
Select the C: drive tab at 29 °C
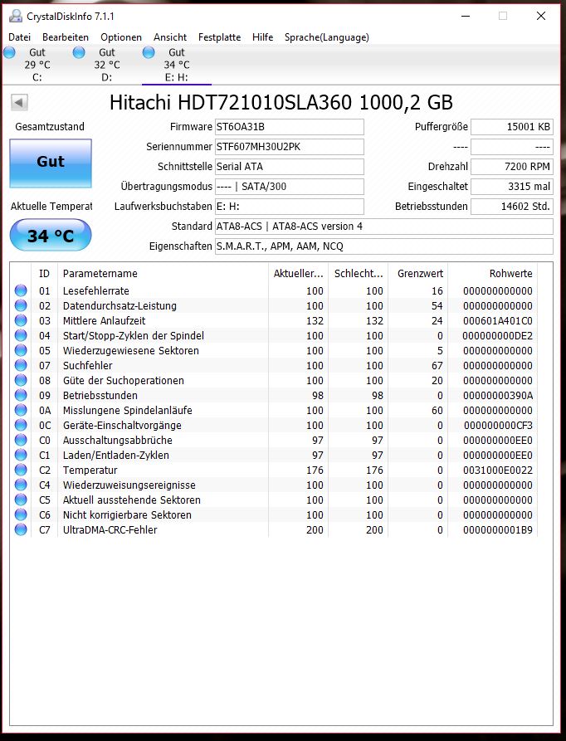(x=37, y=65)
